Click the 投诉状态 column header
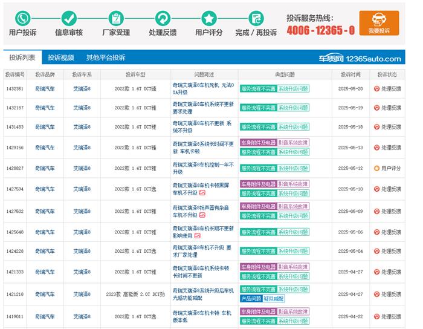The height and width of the screenshot is (329, 423). click(x=387, y=74)
